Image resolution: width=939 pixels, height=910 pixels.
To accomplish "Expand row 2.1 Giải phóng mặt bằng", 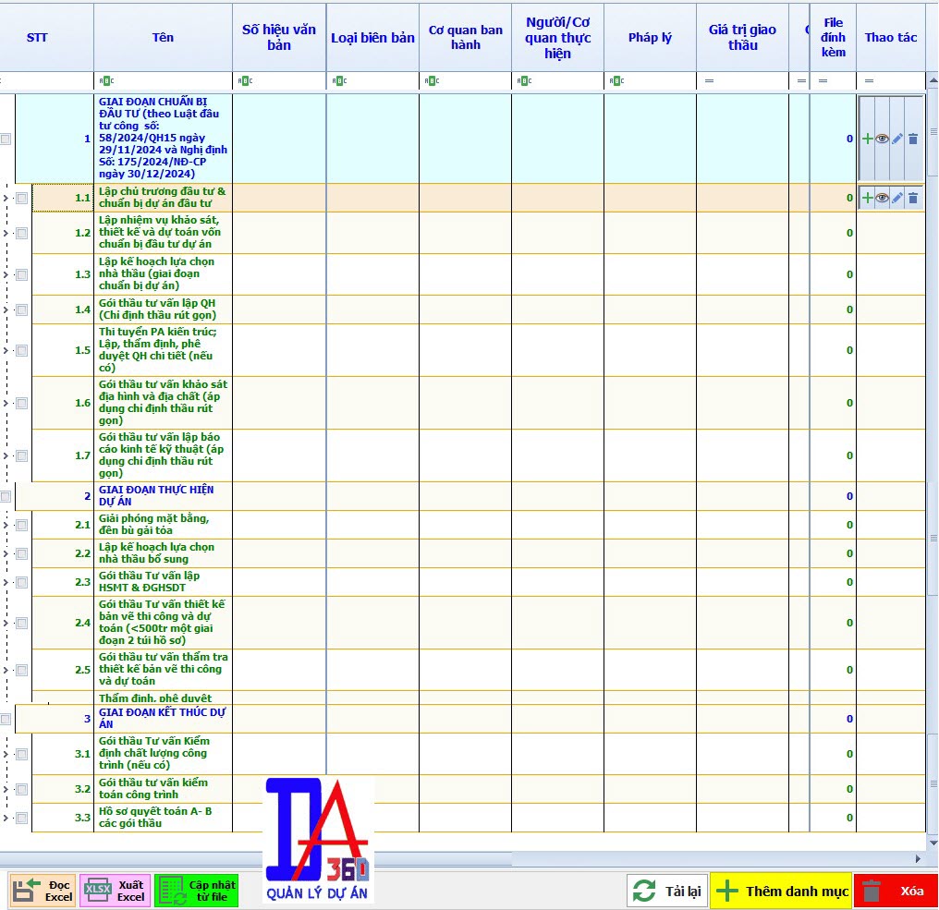I will point(6,525).
